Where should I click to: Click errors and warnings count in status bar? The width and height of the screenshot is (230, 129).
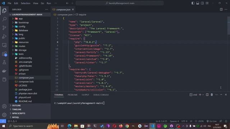(x=12, y=121)
